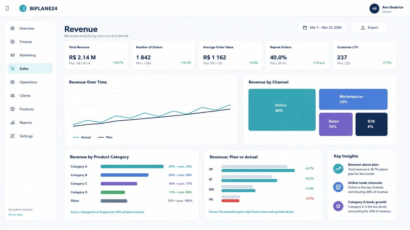Click the Export button
This screenshot has height=230, width=410.
click(x=369, y=28)
